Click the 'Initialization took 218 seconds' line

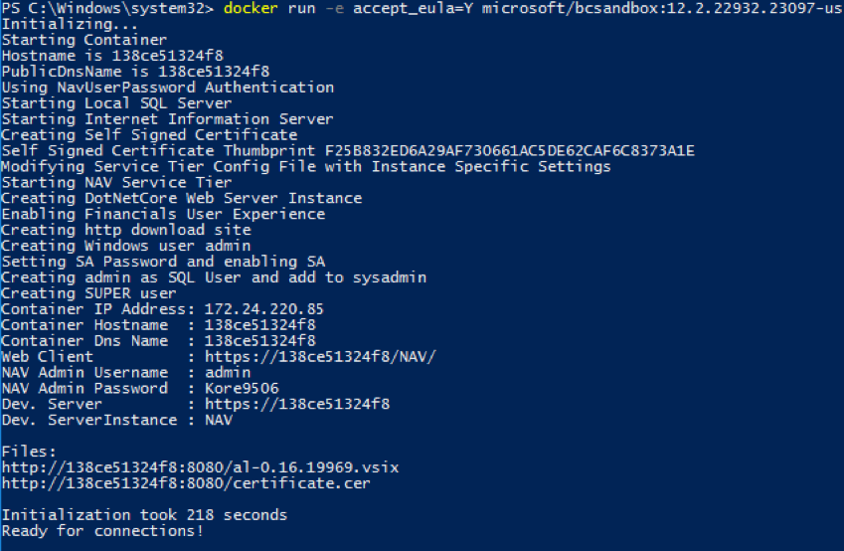click(144, 515)
